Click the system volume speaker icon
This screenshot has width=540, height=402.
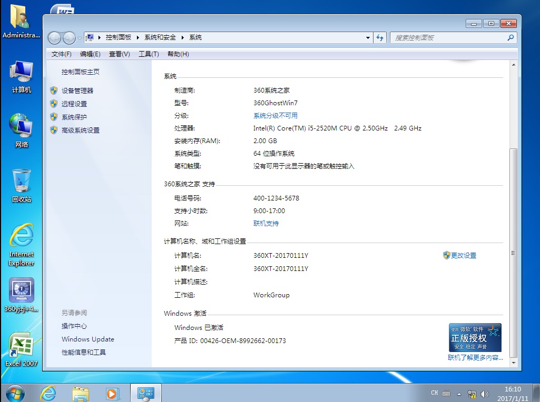485,393
